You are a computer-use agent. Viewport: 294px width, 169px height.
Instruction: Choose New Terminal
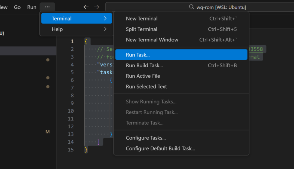(181, 19)
